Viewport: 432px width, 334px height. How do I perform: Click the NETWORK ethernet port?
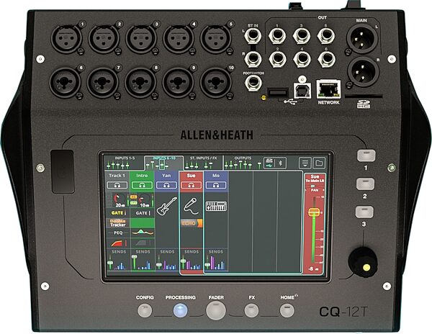[328, 89]
